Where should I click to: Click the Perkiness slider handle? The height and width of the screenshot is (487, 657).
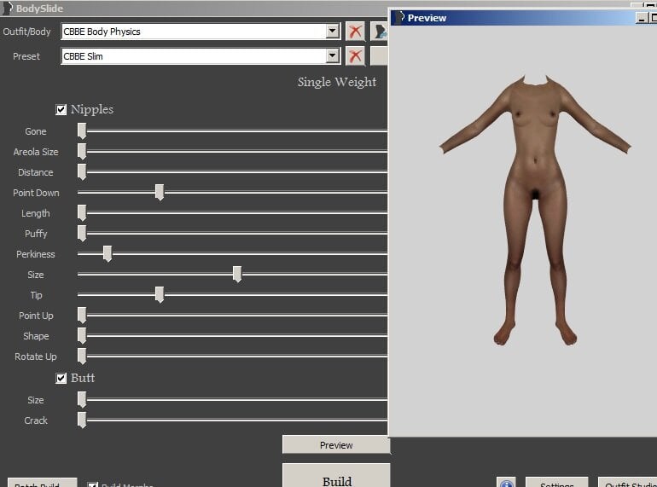[x=108, y=254]
